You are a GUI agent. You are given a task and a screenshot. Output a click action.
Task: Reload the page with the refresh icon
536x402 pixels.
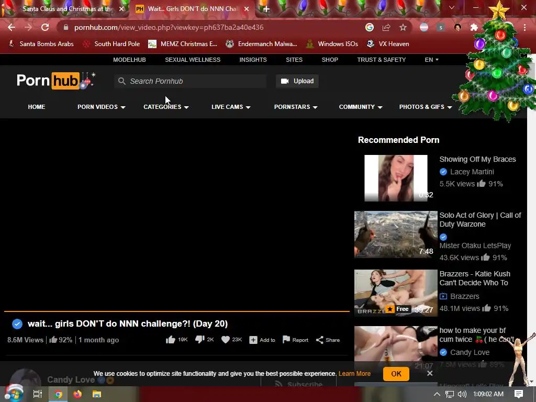(x=45, y=27)
